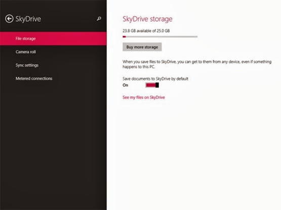Click the 23.8 GB available text

click(x=146, y=31)
